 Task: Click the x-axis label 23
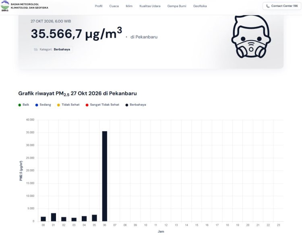pyautogui.click(x=278, y=225)
